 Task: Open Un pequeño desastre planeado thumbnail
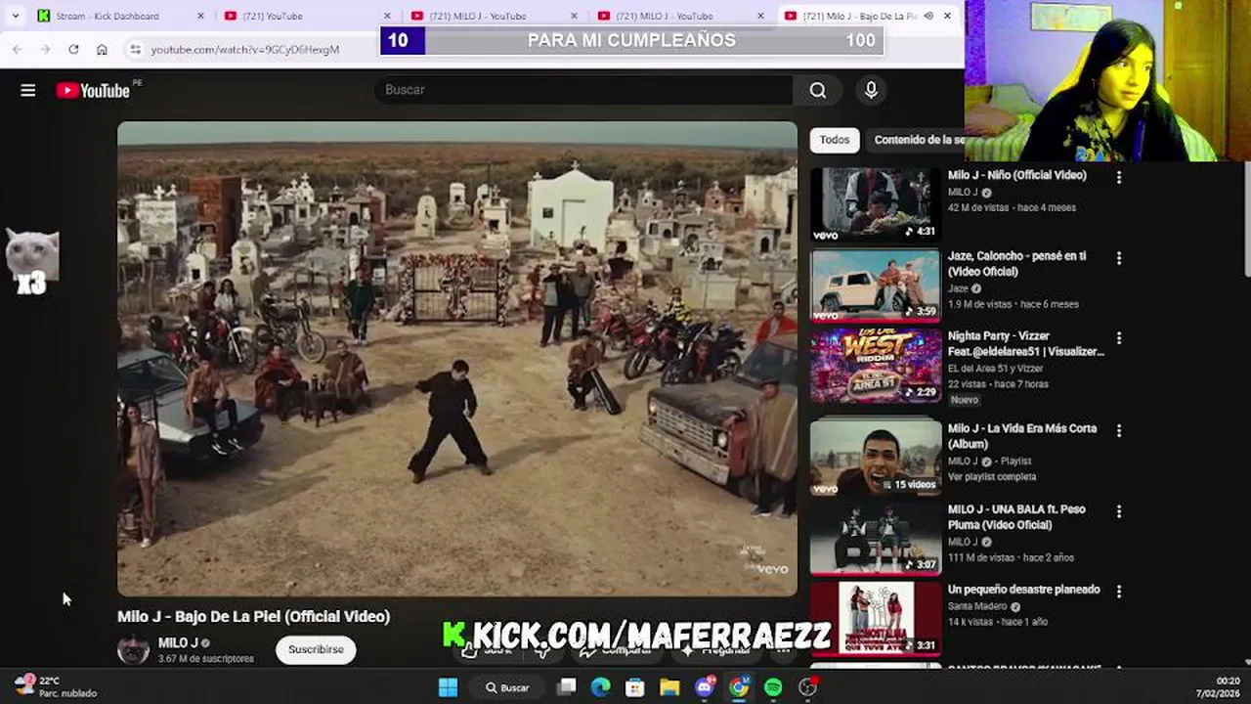[875, 618]
